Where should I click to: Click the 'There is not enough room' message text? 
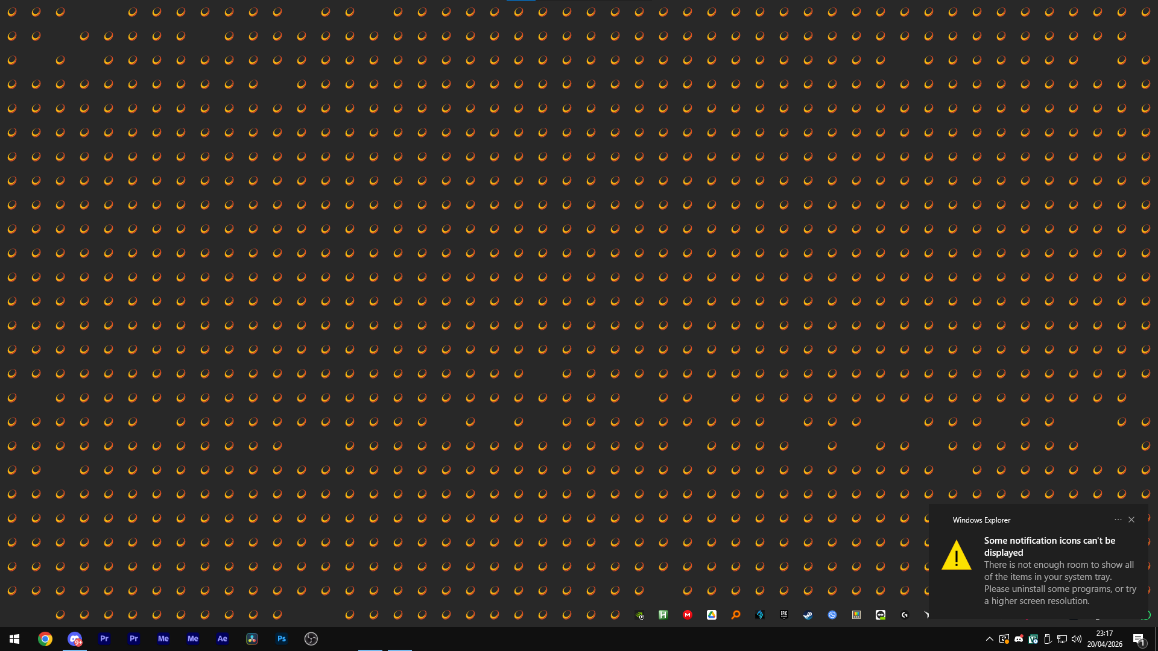[1060, 583]
